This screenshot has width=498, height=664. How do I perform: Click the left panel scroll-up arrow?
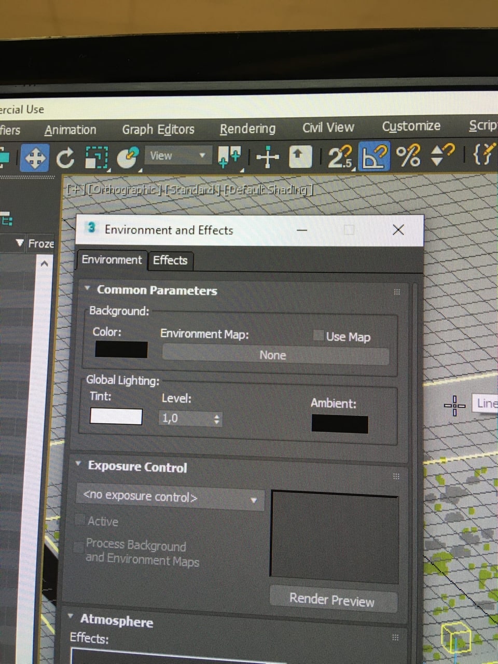click(45, 264)
